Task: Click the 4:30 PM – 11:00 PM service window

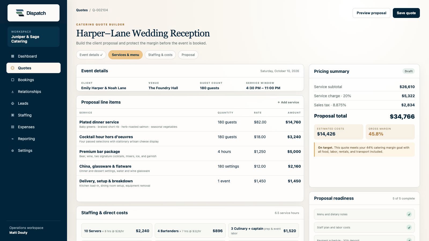Action: (263, 88)
